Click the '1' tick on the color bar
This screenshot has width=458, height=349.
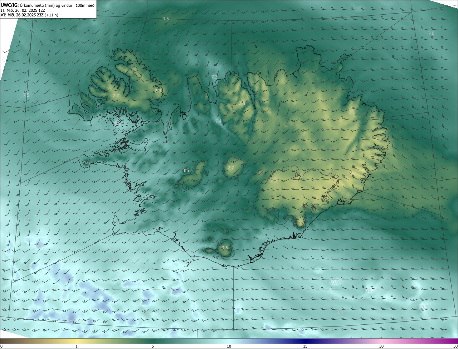[77, 346]
